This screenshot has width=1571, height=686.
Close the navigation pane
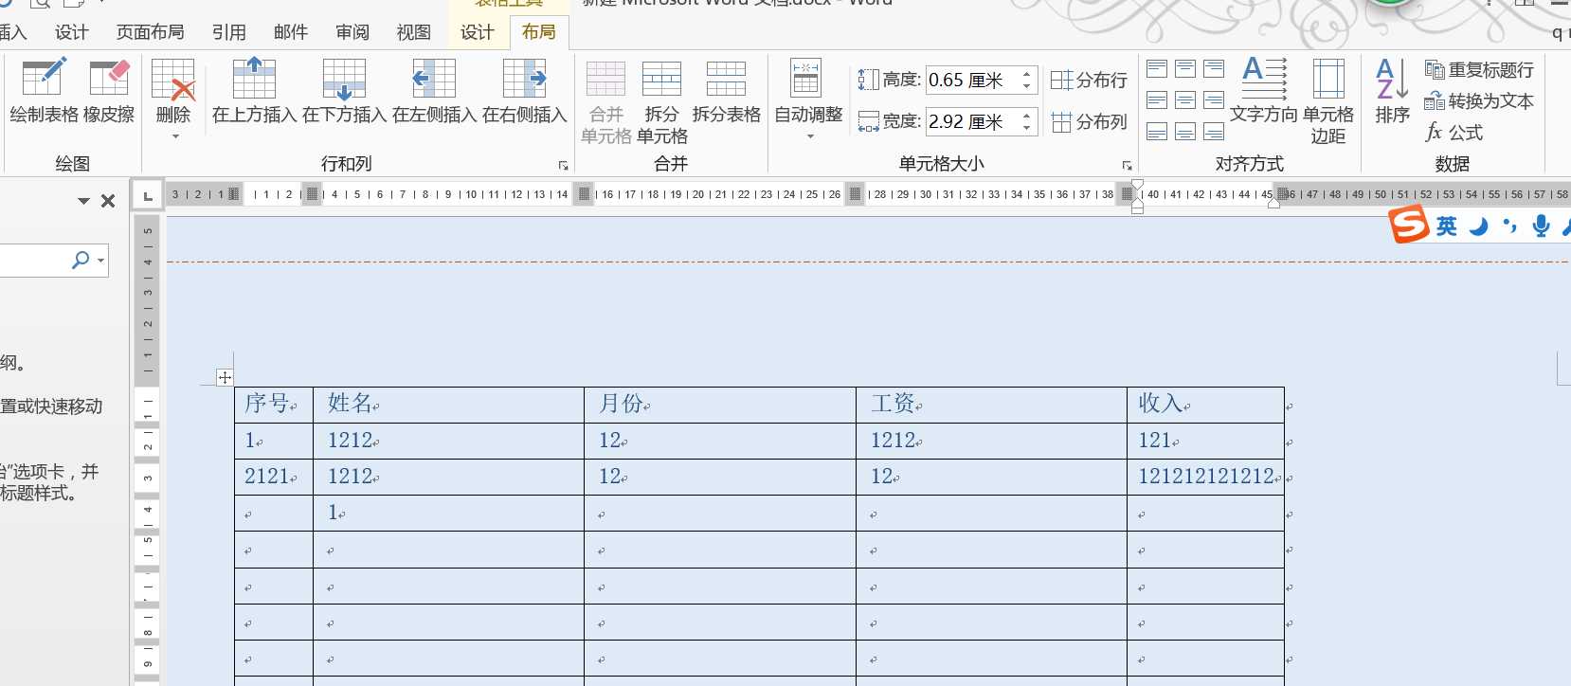click(x=108, y=201)
